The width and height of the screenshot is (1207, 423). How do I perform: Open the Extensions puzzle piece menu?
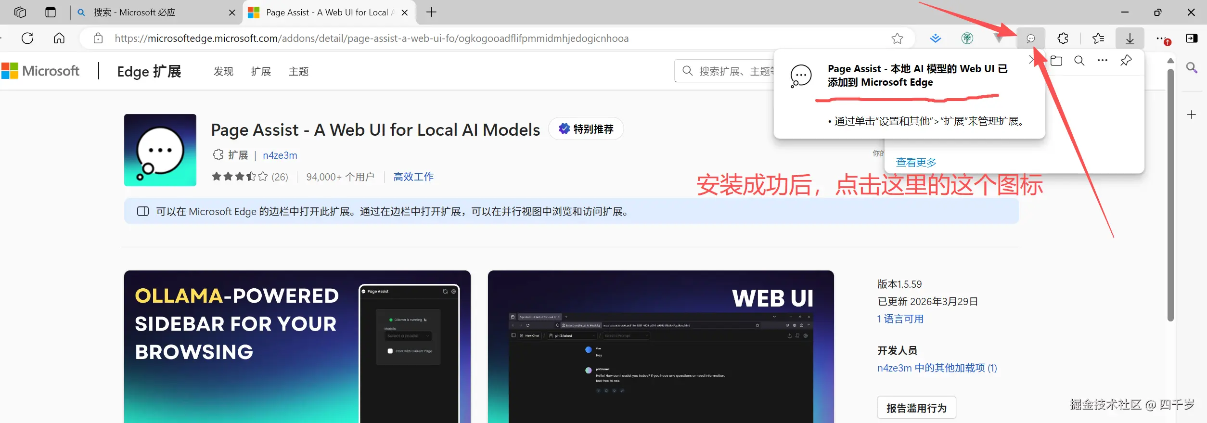pyautogui.click(x=1063, y=38)
